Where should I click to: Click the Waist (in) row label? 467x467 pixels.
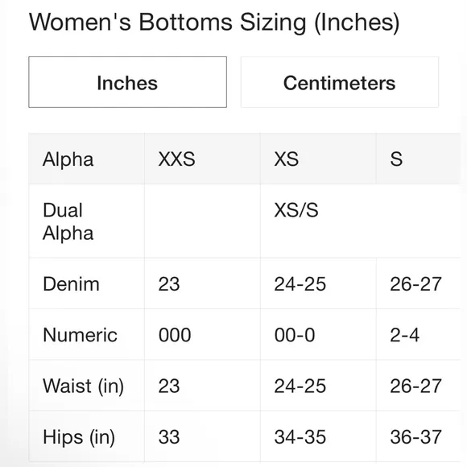(x=87, y=386)
